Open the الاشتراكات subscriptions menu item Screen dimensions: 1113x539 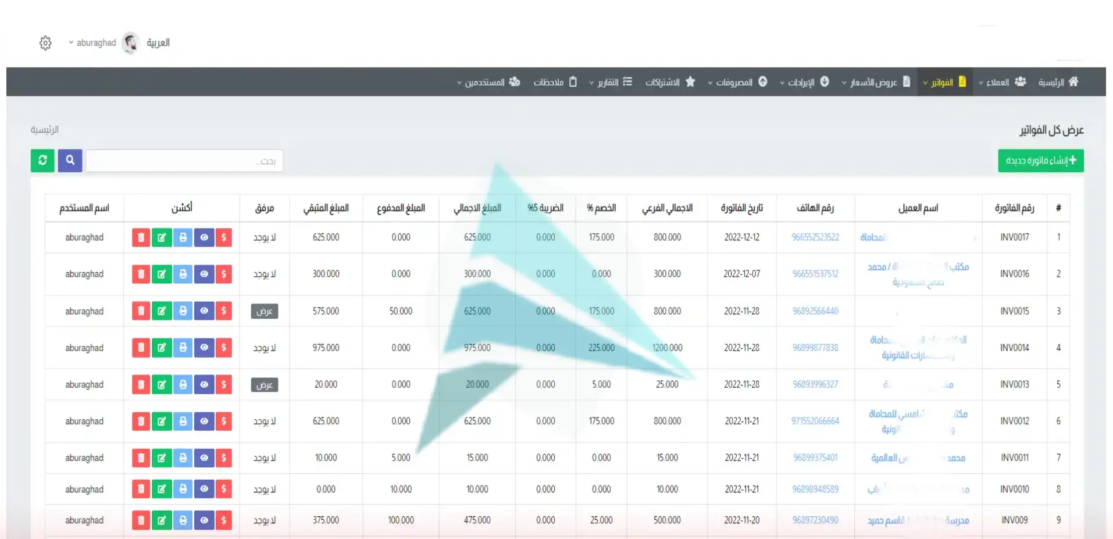670,82
